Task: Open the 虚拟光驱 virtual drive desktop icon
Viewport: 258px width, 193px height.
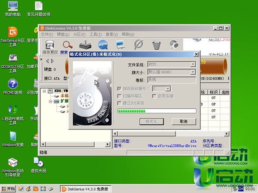Action: pyautogui.click(x=39, y=165)
